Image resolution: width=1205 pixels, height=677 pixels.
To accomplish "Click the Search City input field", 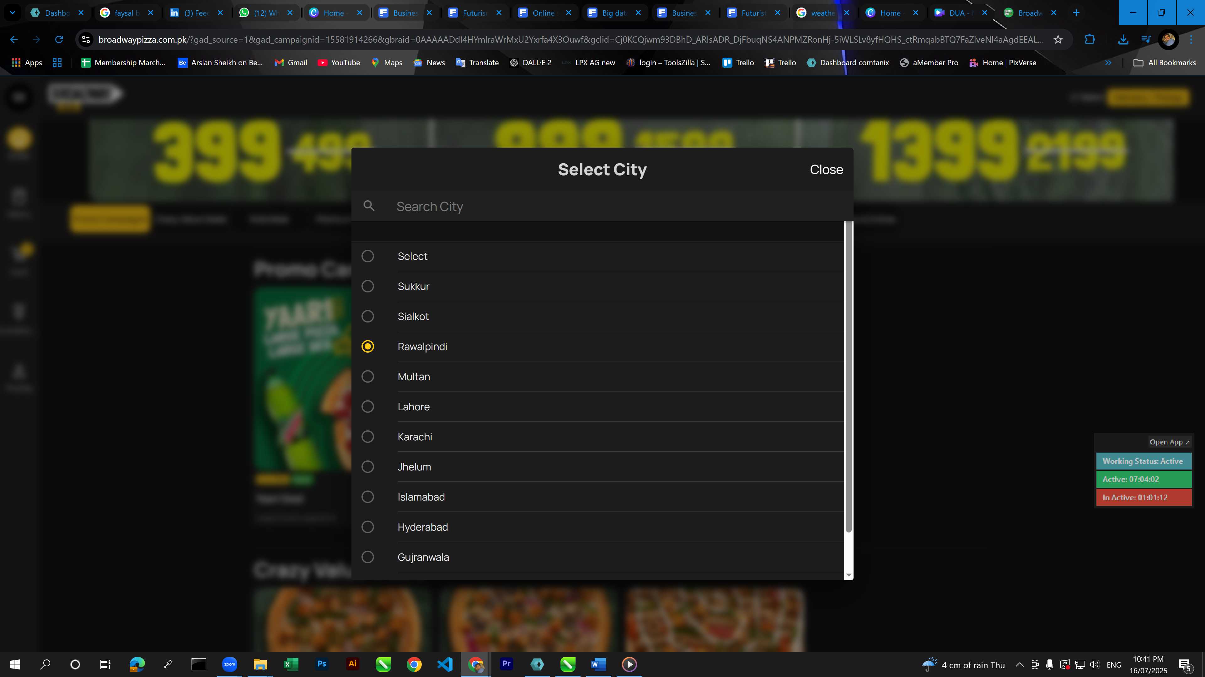I will point(602,206).
